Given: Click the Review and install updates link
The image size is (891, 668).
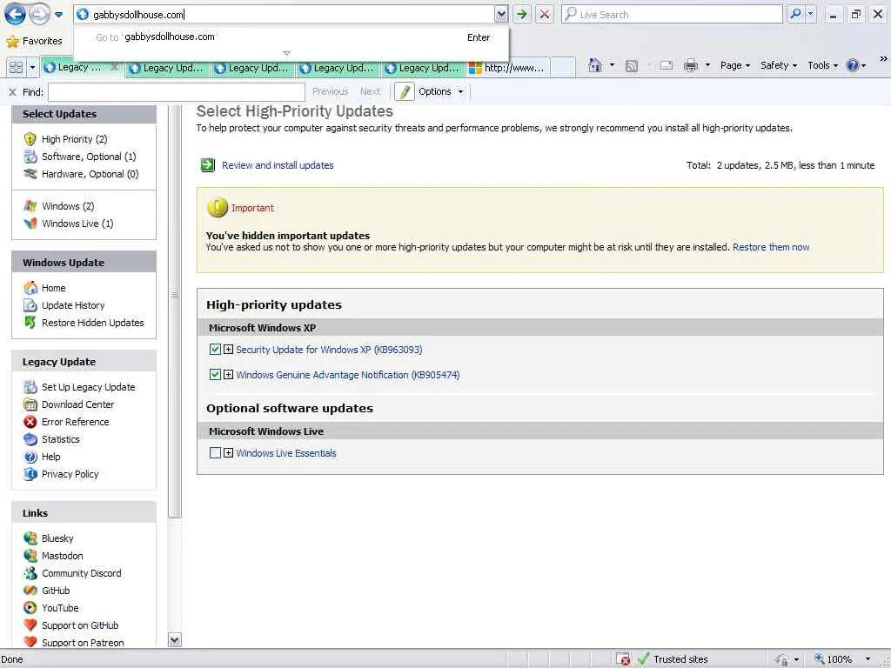Looking at the screenshot, I should 278,165.
